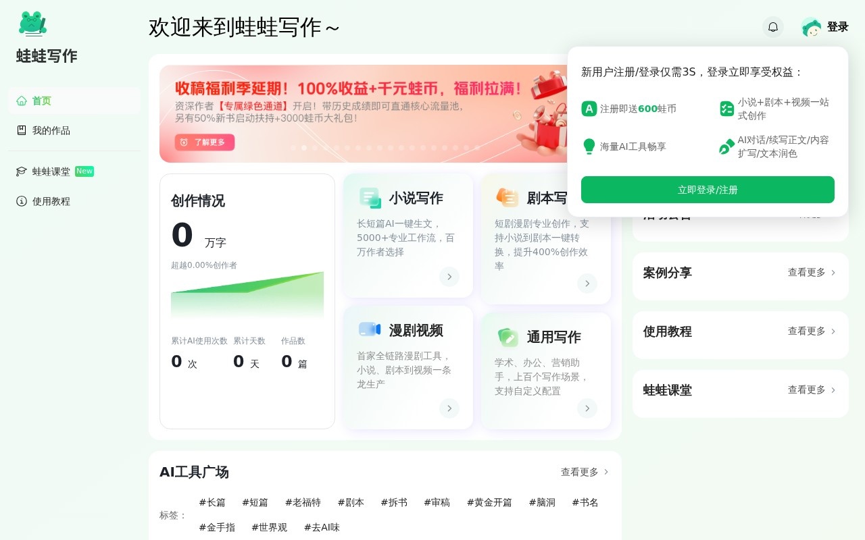865x540 pixels.
Task: Click the 海量AI工具畅享 lightbulb icon
Action: click(589, 146)
